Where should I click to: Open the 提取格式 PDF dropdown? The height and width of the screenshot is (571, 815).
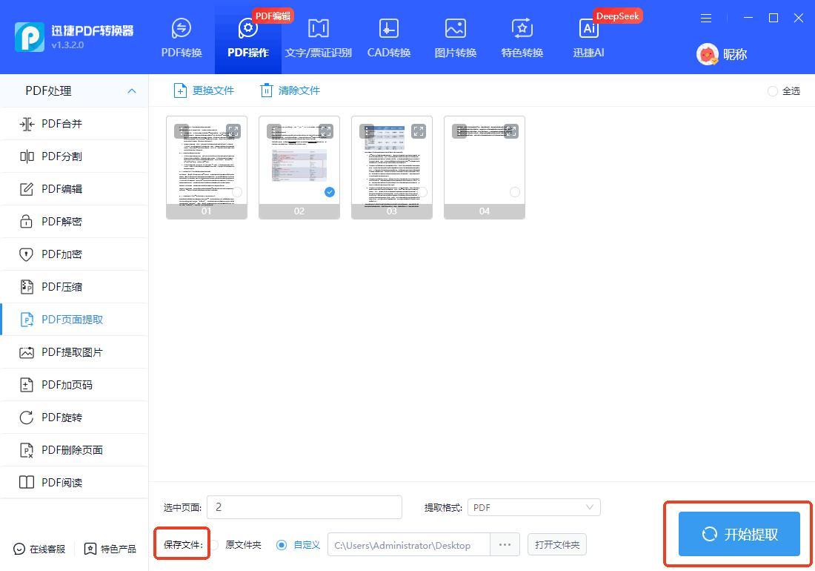pos(533,507)
